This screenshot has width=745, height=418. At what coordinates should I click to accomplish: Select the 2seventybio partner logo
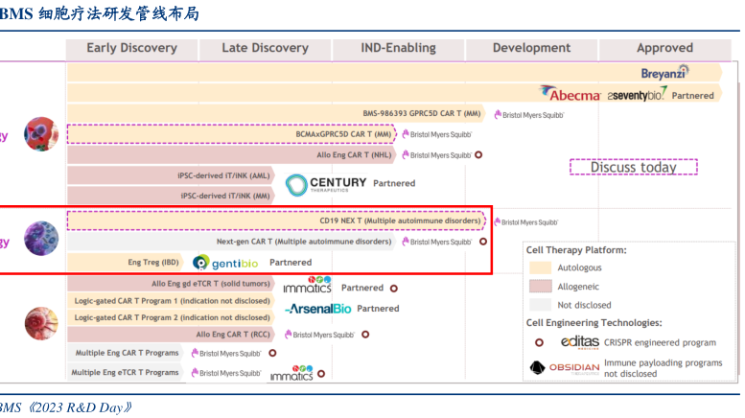pos(636,95)
